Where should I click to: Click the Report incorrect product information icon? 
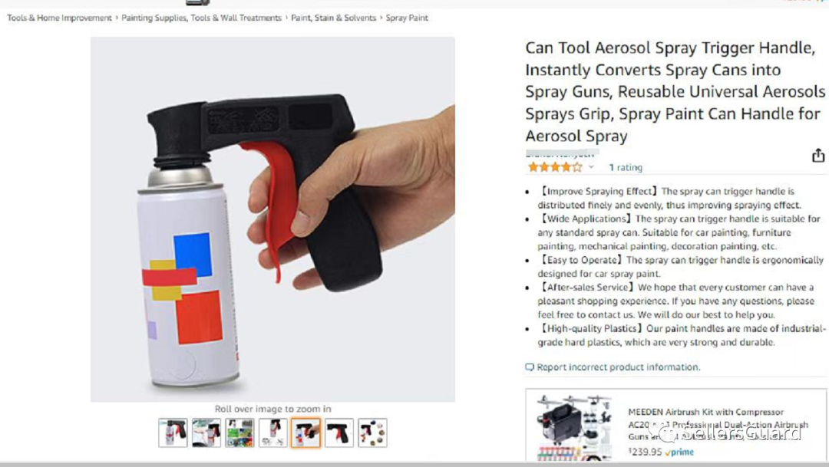point(529,367)
